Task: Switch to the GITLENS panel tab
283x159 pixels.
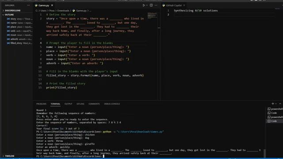Action: (80, 104)
